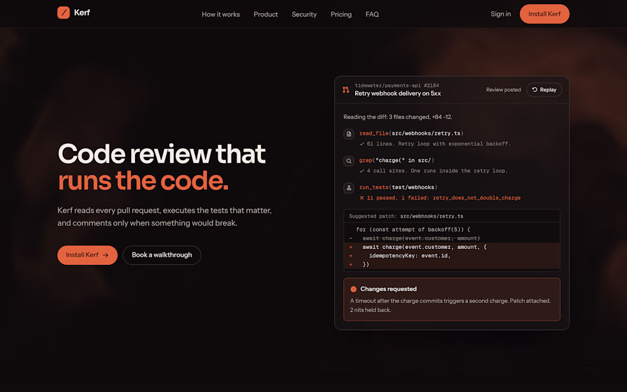Click the 'Review posted' status text

(x=503, y=90)
